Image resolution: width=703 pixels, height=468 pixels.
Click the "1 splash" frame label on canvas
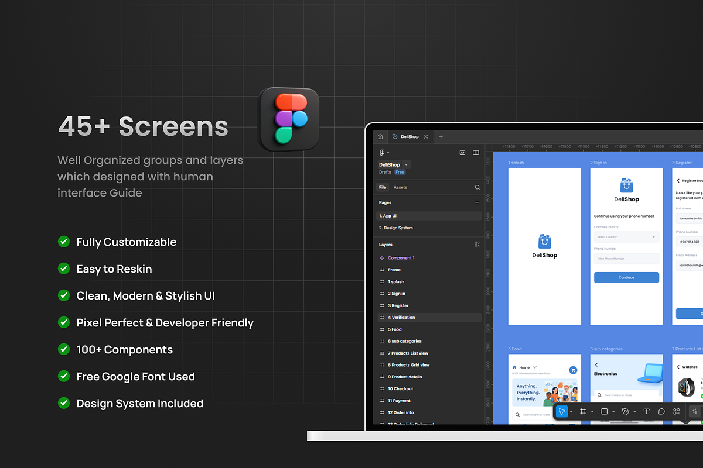pos(516,163)
